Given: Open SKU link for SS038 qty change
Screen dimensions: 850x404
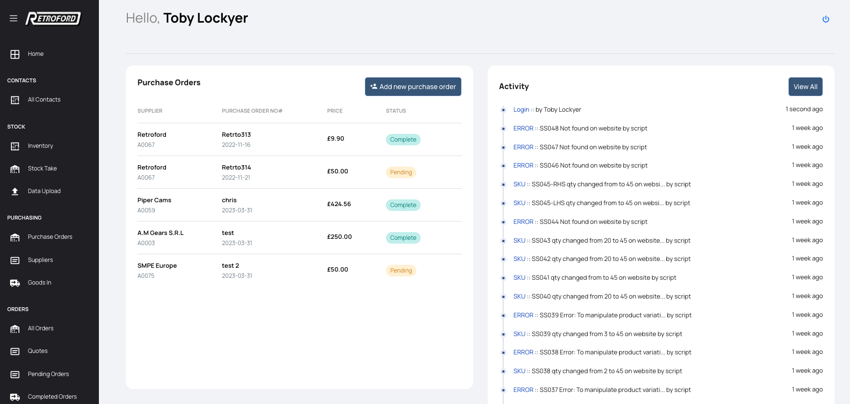Looking at the screenshot, I should (520, 371).
